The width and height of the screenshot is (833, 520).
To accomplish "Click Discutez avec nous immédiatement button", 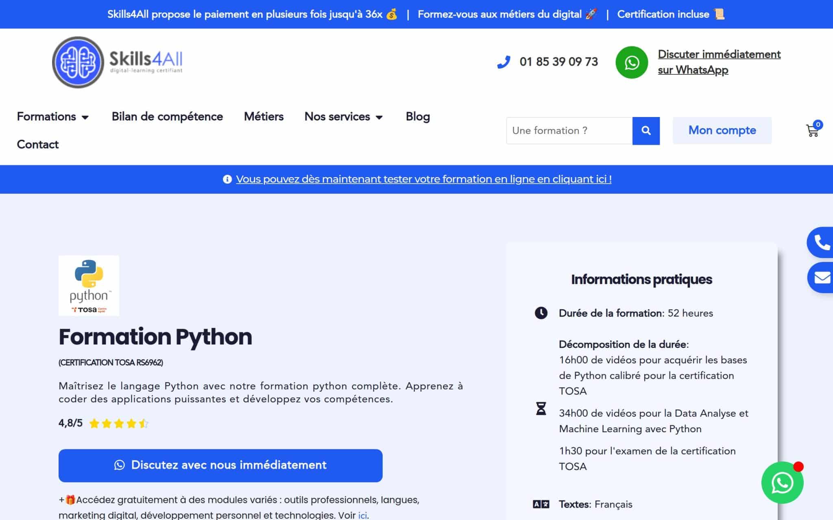I will click(x=220, y=466).
